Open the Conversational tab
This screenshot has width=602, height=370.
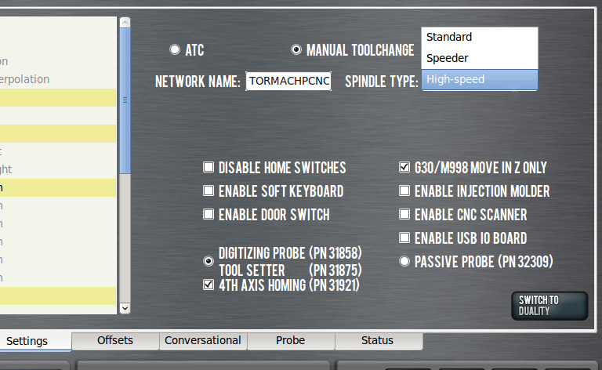[203, 340]
